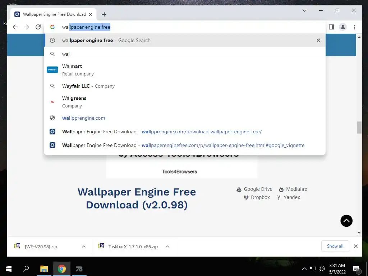This screenshot has width=368, height=276.
Task: Expand options for TaskbarX_1.7.1.0_x86.zip download
Action: (167, 247)
